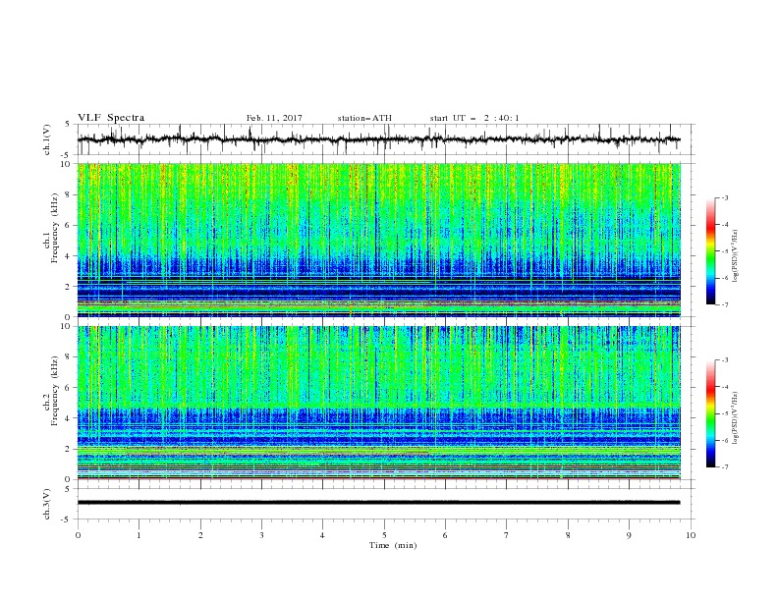Click the 'start UT = 2:40:1' text
Viewport: 778px width, 601px height.
[474, 118]
